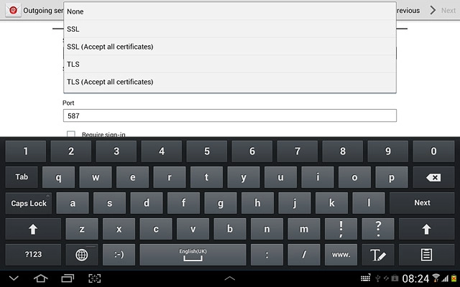Toggle the Require sign-in checkbox

[71, 134]
